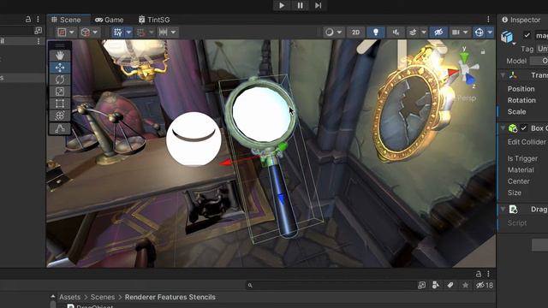
Task: Open the scene camera settings
Action: click(456, 33)
